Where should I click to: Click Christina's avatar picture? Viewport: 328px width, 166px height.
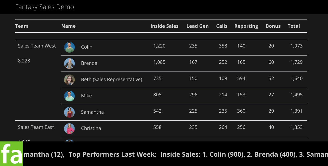[x=69, y=129]
